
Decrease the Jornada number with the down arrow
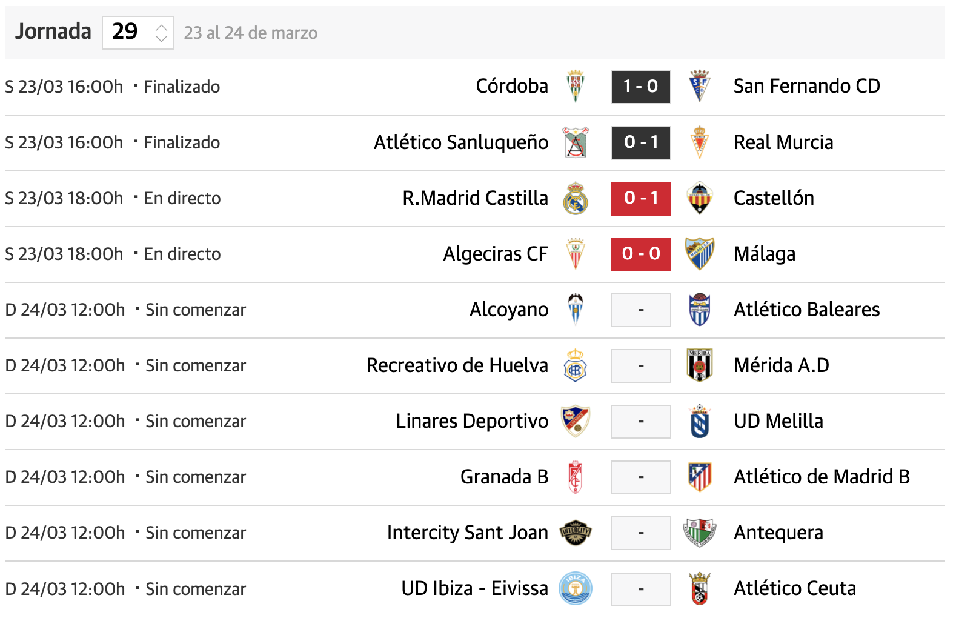coord(161,38)
